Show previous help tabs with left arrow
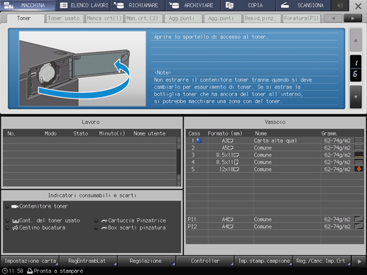This screenshot has height=275, width=367. (x=333, y=18)
